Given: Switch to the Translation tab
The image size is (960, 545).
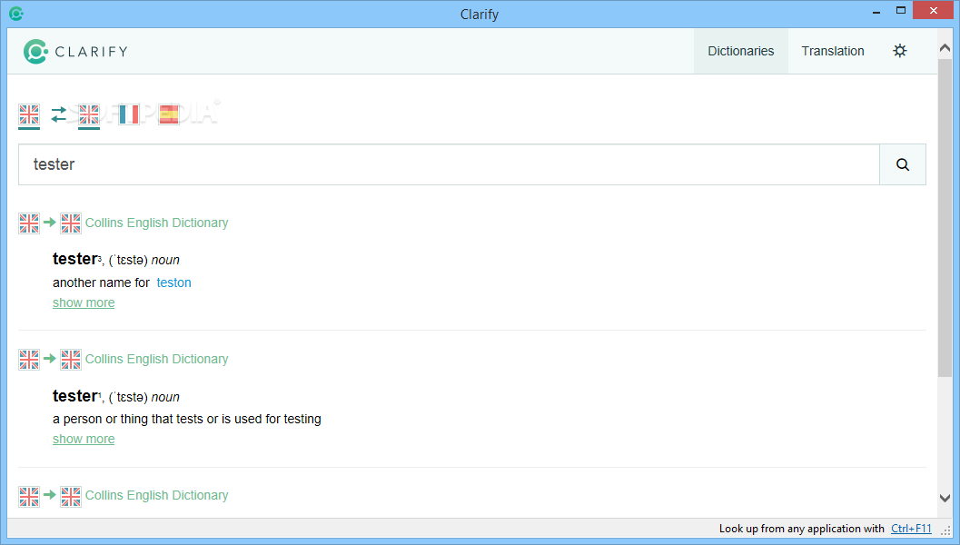Looking at the screenshot, I should 833,51.
